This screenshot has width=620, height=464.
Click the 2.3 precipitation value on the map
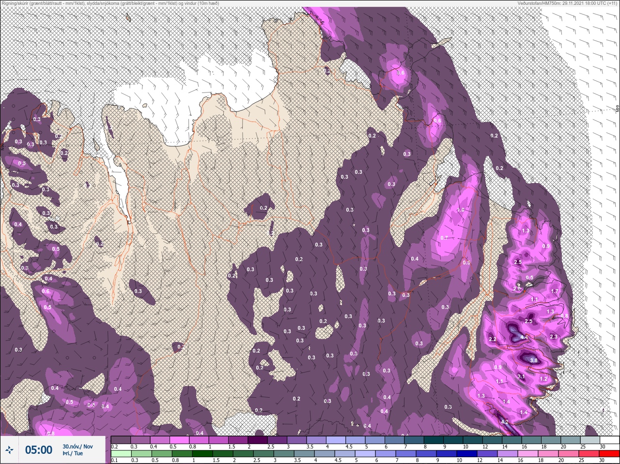[554, 336]
